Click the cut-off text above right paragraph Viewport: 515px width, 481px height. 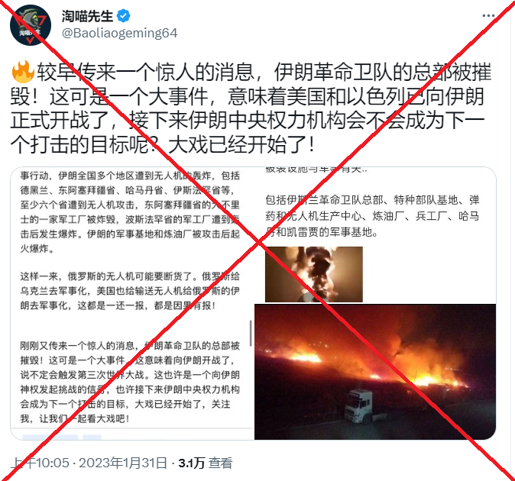316,169
